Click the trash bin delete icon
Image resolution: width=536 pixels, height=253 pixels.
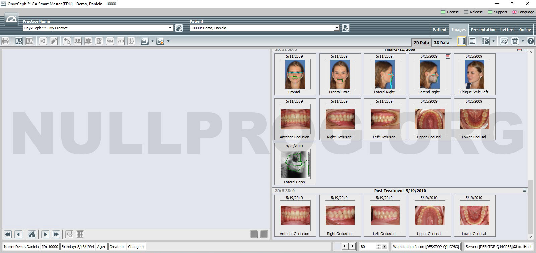coord(515,41)
